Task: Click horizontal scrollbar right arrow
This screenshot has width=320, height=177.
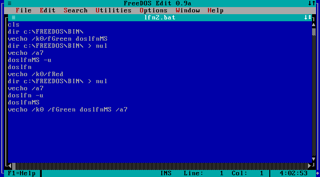Action: pyautogui.click(x=310, y=166)
